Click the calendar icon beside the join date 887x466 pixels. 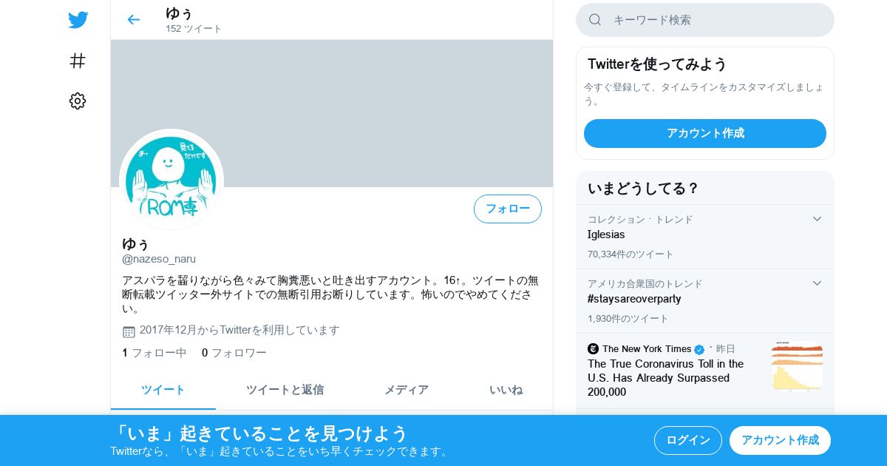(x=129, y=331)
